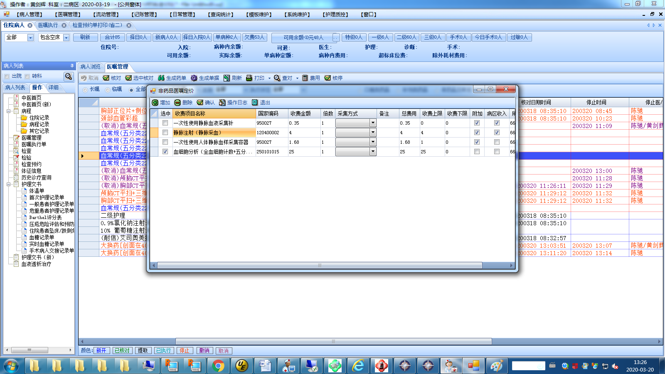Check 选中 box for 静脉注射（静脉采血）
665x374 pixels.
pyautogui.click(x=165, y=133)
